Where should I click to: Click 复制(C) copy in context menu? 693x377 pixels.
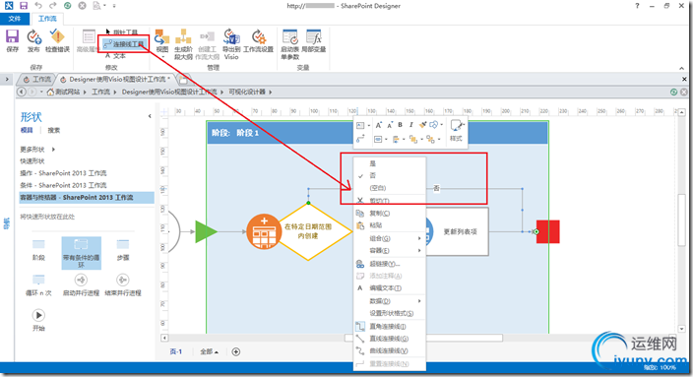pos(390,214)
